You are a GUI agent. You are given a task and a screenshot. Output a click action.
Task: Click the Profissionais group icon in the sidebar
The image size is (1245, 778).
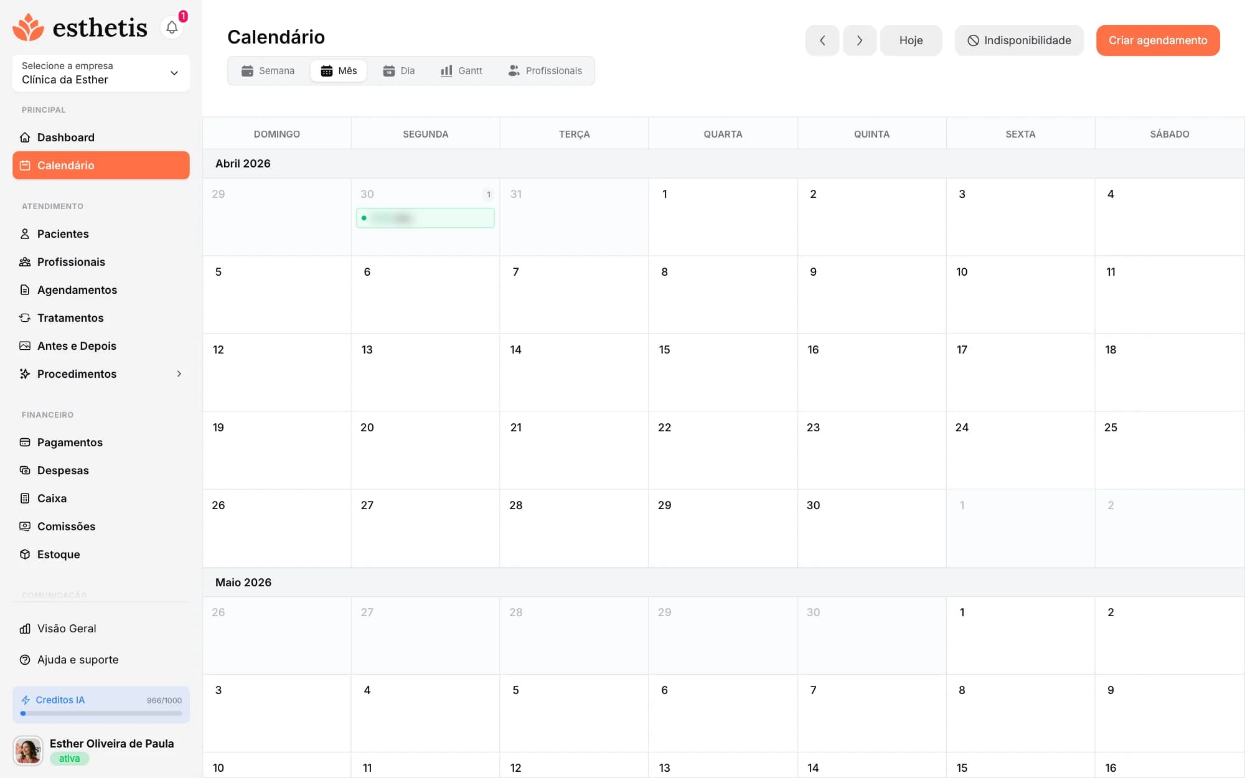[x=25, y=262]
